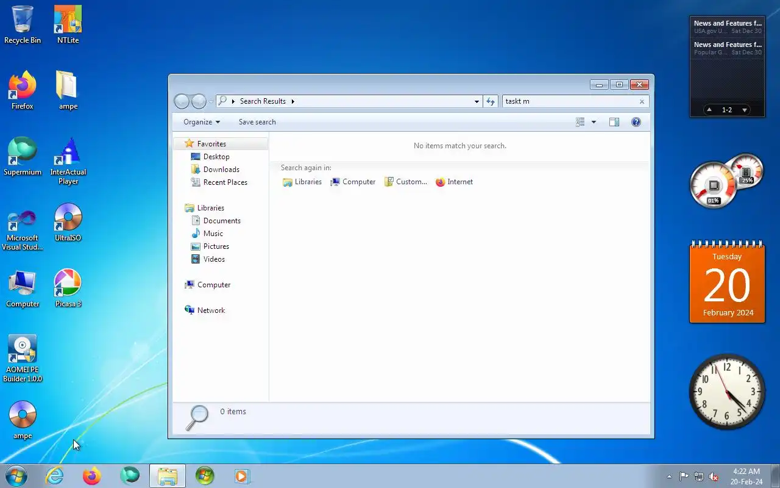Show hidden tray icons arrow
780x488 pixels.
(x=670, y=477)
